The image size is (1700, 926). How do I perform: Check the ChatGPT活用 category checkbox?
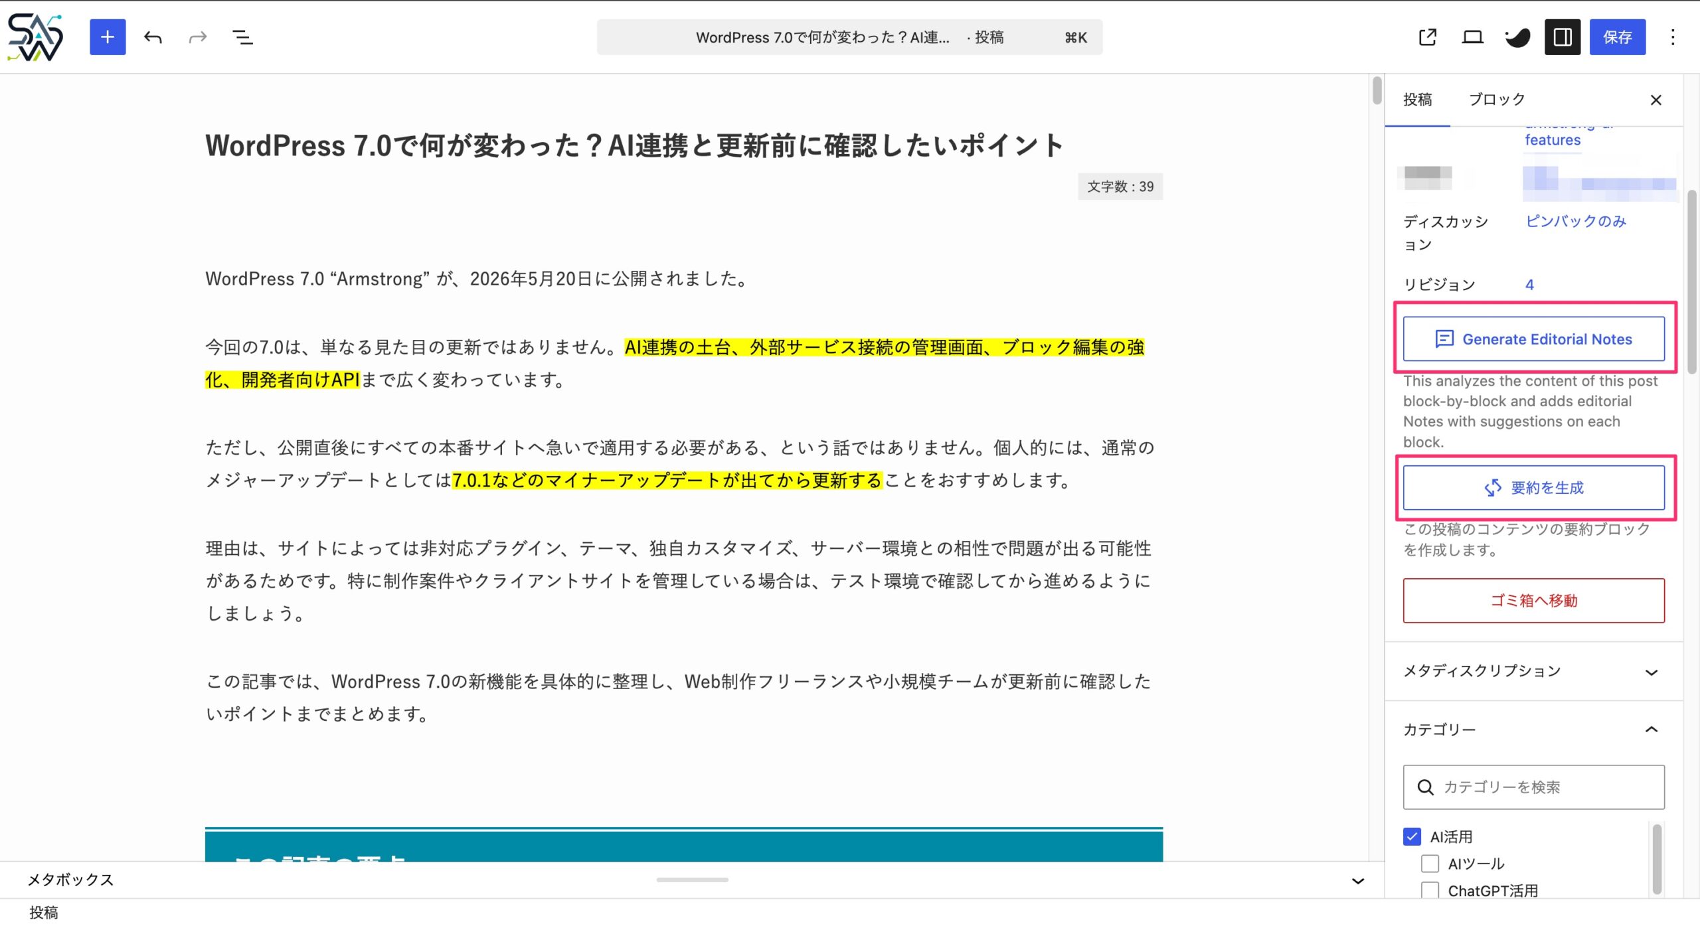(1430, 890)
